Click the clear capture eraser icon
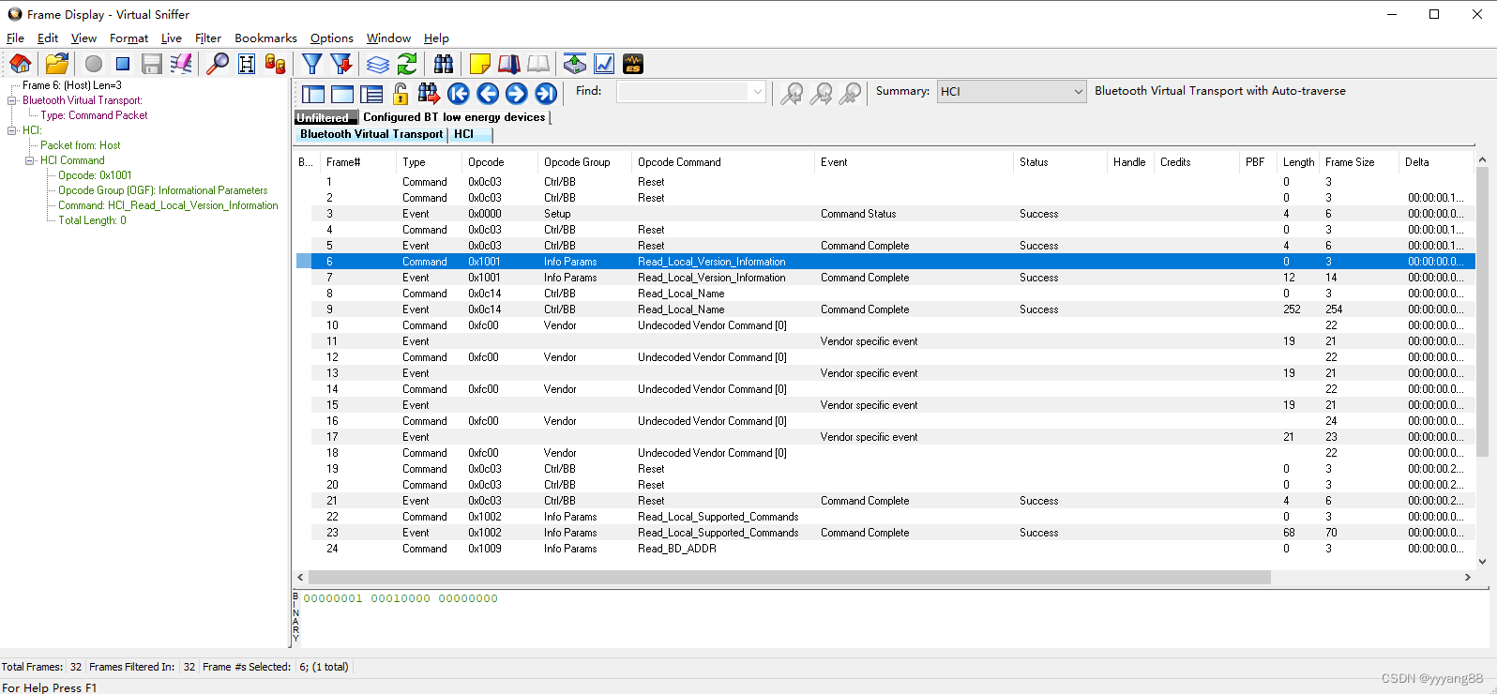This screenshot has width=1497, height=694. click(181, 64)
